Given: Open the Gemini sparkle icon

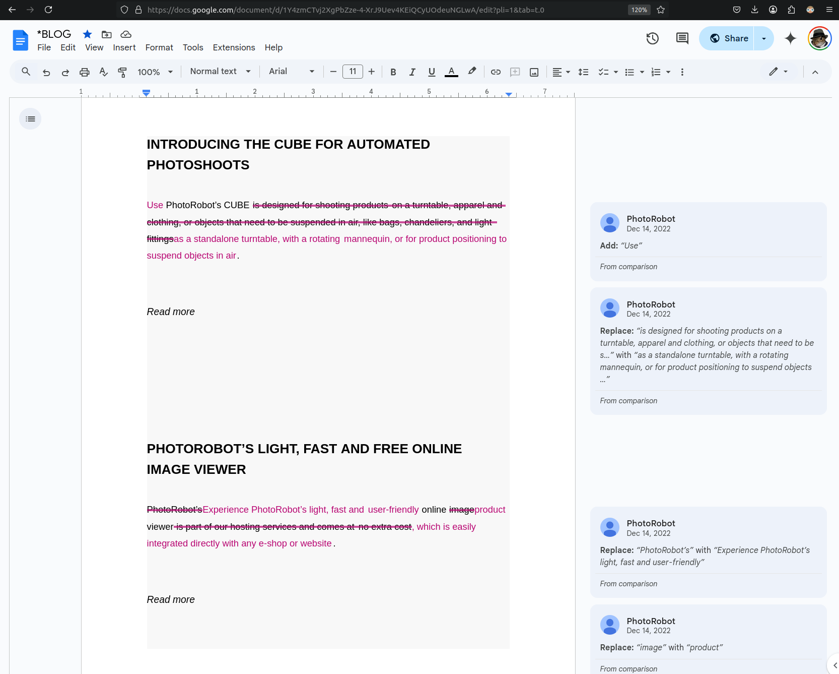Looking at the screenshot, I should coord(791,38).
